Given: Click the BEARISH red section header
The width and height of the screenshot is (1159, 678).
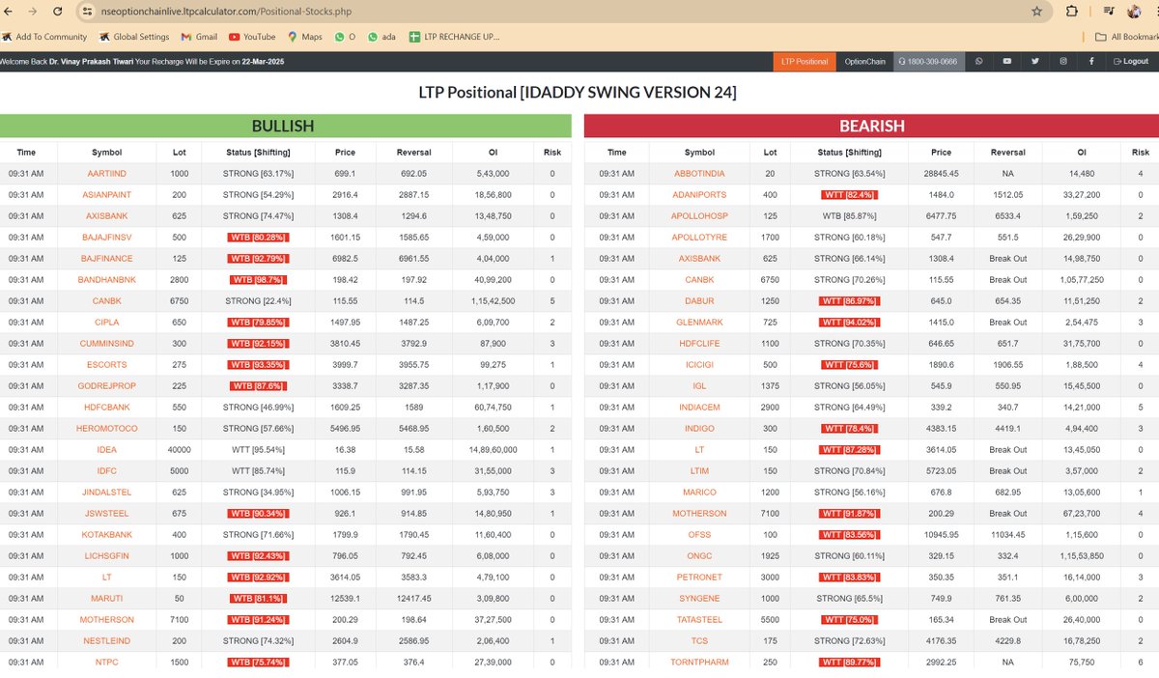Looking at the screenshot, I should pyautogui.click(x=871, y=127).
